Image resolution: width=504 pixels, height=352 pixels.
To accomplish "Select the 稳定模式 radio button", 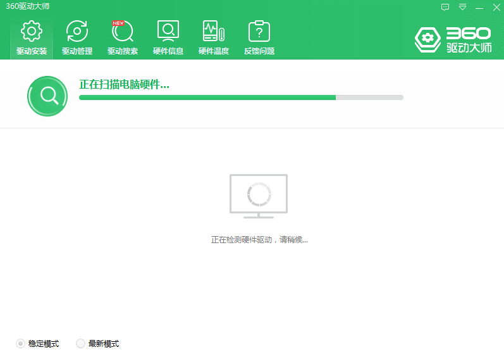I will click(x=21, y=343).
